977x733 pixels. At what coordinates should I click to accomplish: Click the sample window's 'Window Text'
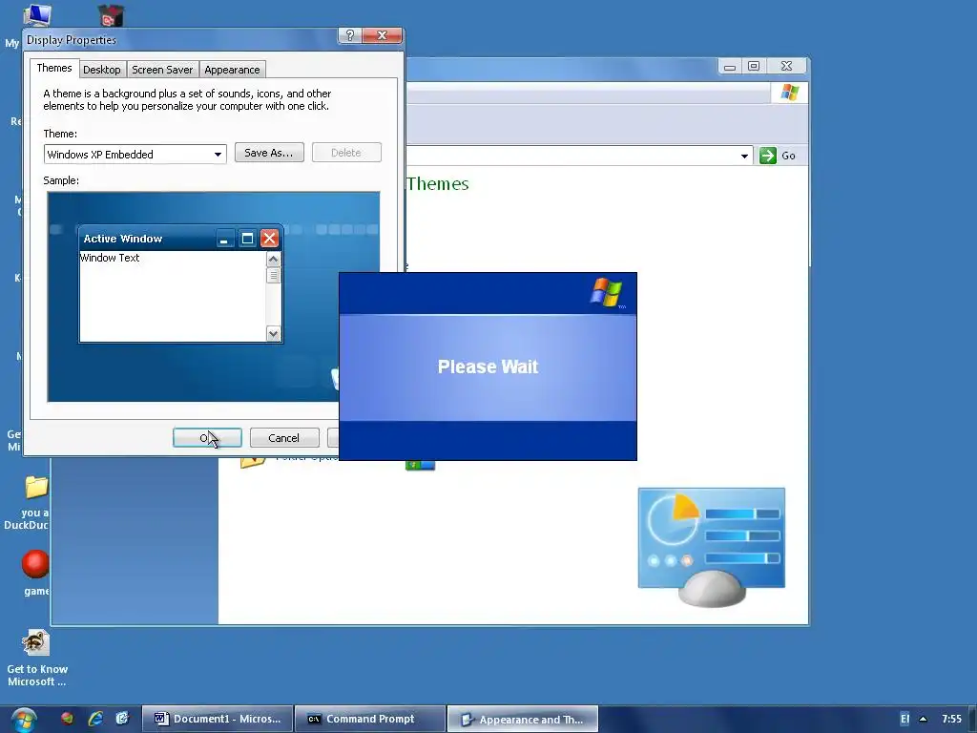110,258
